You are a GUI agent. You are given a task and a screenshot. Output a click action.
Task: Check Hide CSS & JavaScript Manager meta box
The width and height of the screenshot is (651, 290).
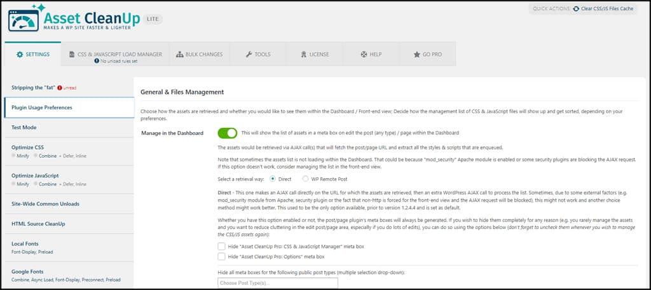[x=221, y=246]
